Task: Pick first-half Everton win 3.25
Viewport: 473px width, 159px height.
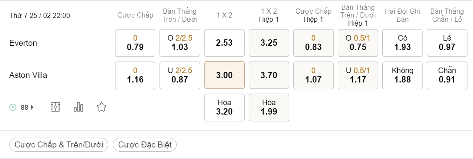Action: click(269, 43)
